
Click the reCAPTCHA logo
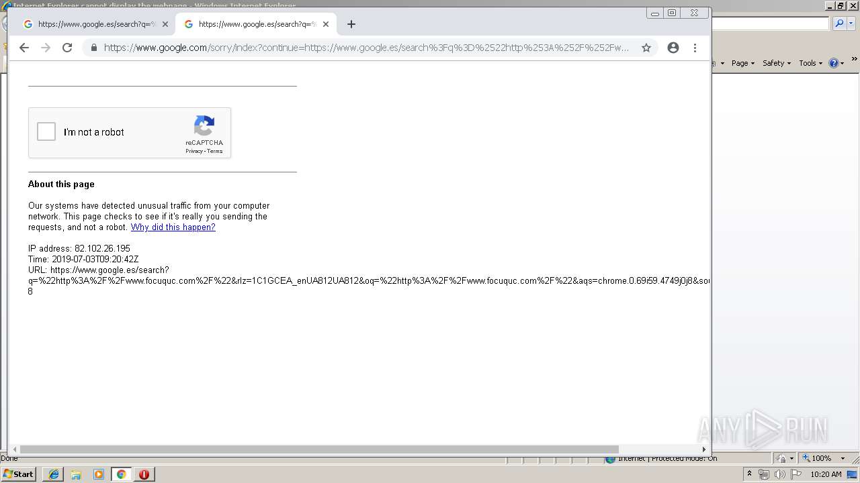coord(204,125)
